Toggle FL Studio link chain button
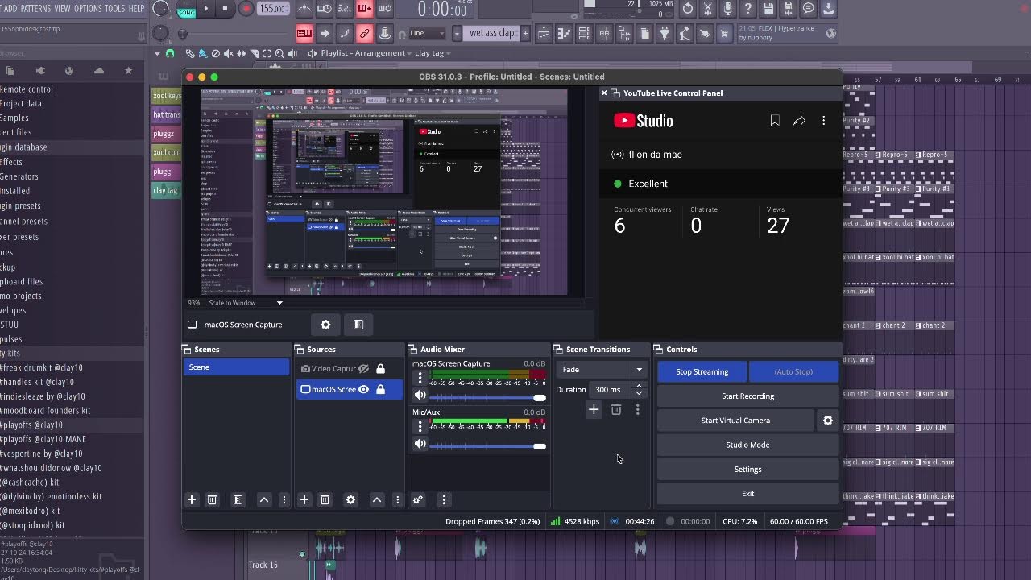This screenshot has width=1031, height=580. tap(364, 34)
